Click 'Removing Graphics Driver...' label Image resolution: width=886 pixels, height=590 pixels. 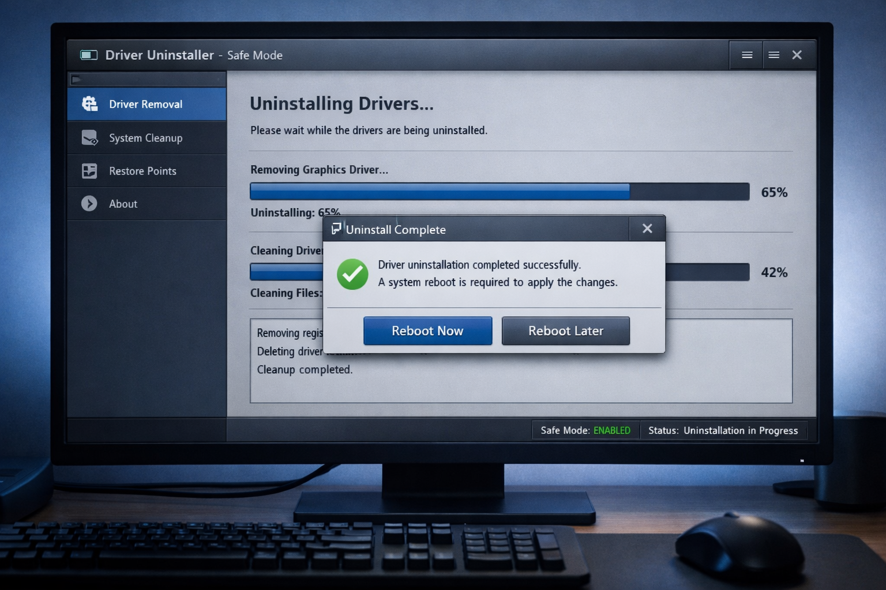(319, 170)
